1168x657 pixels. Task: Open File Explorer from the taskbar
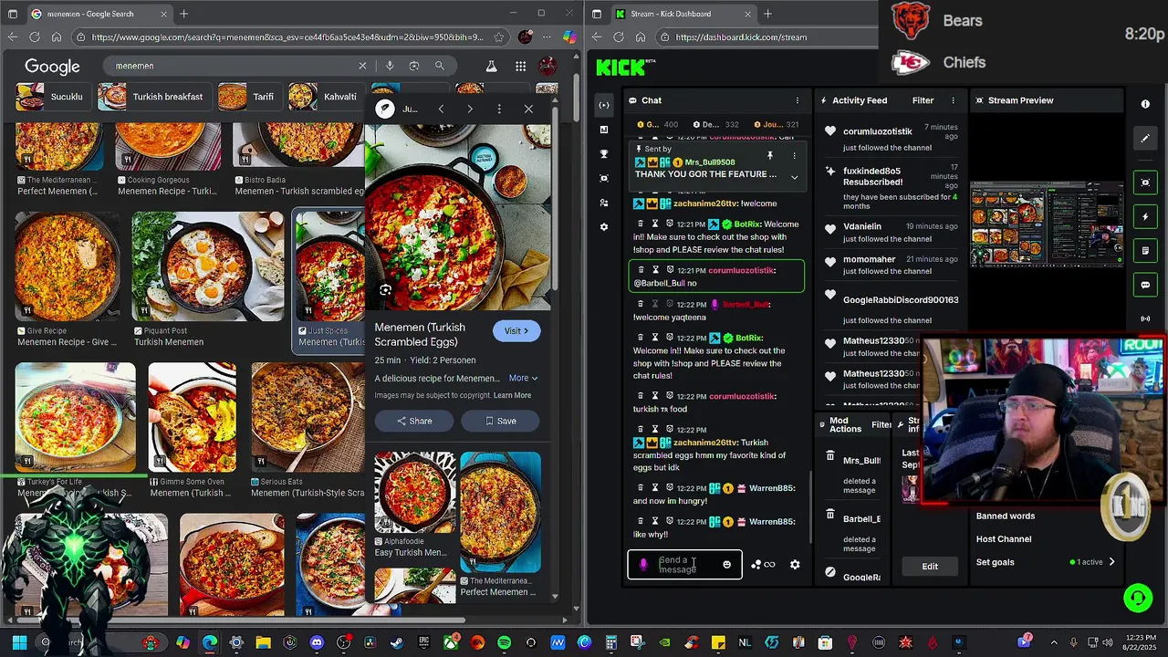263,642
